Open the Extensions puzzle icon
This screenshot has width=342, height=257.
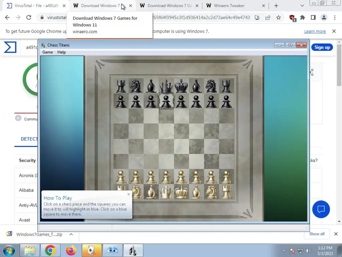coord(303,17)
